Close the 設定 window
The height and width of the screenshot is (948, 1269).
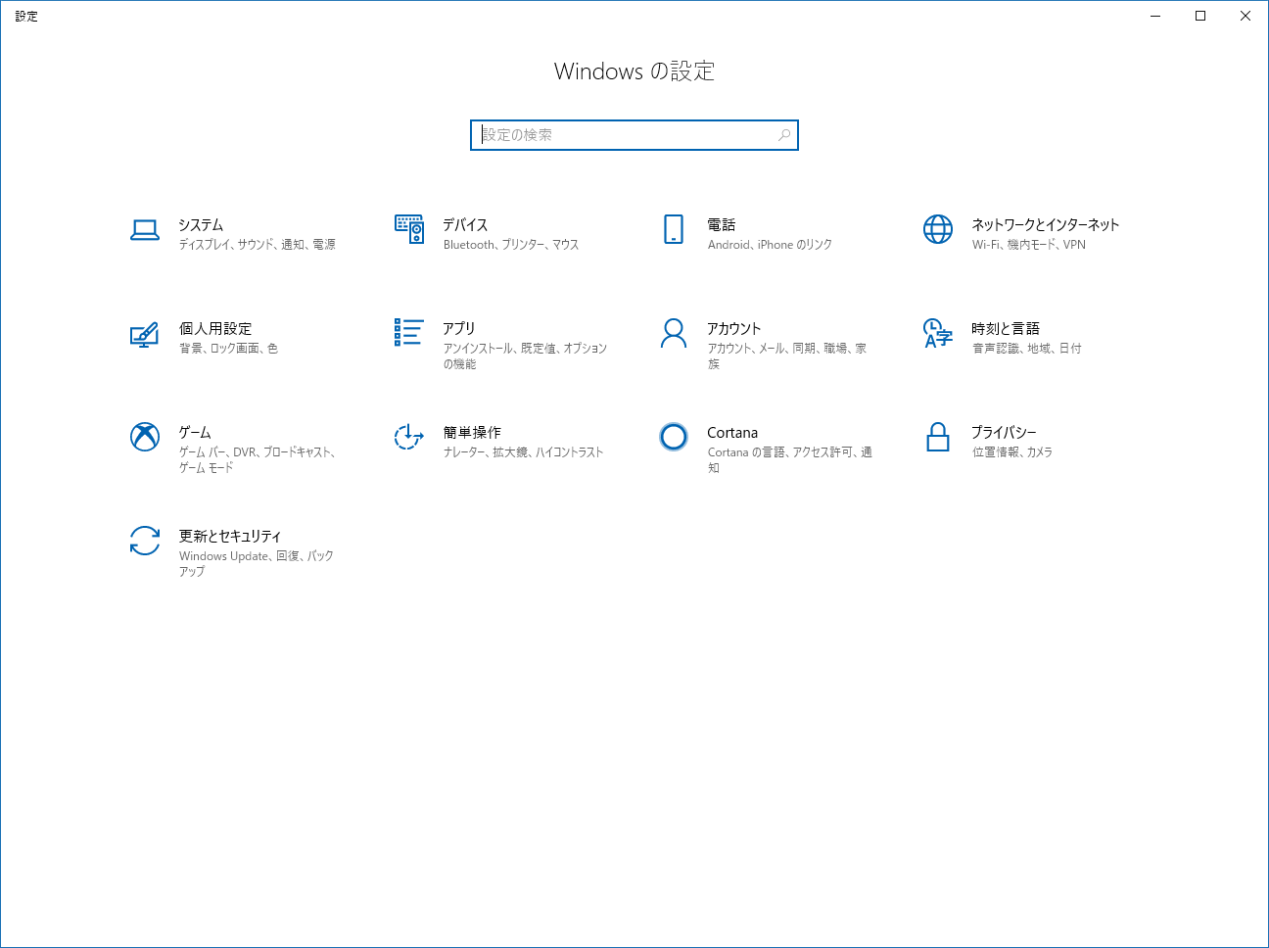1245,16
